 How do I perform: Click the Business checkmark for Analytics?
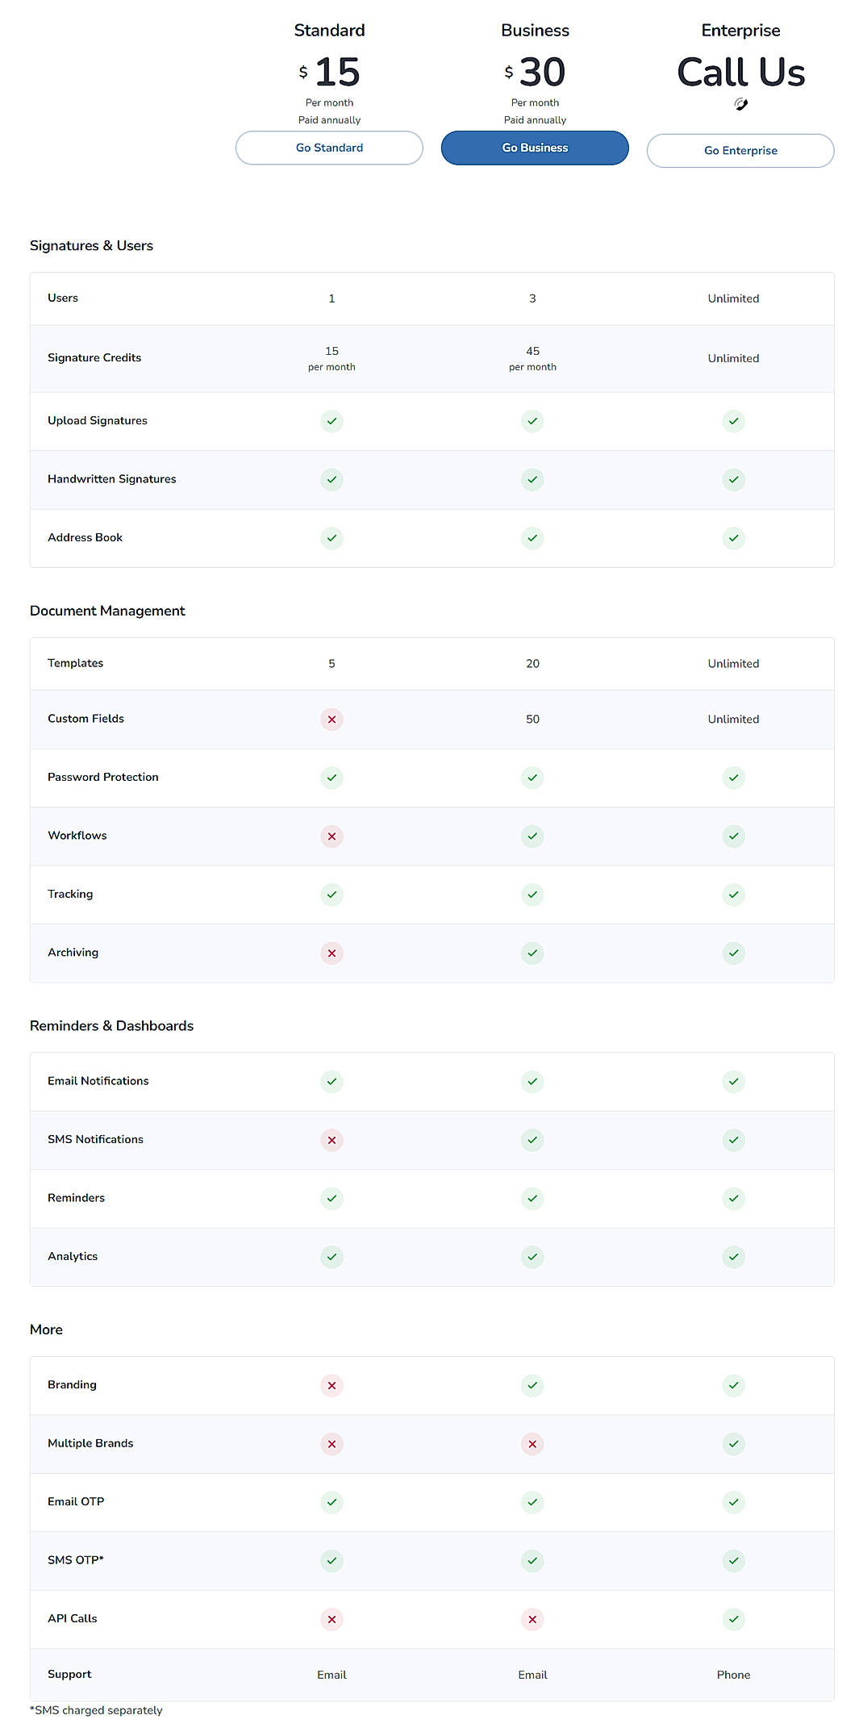coord(532,1257)
